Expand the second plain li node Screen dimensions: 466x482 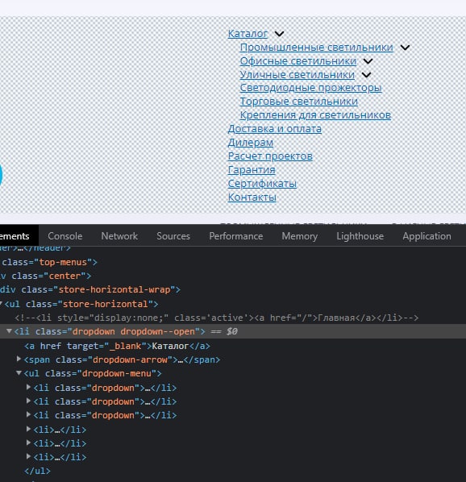[28, 443]
